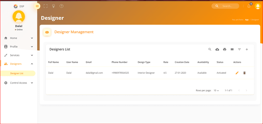This screenshot has width=263, height=124.
Task: Expand the Control Access chevron
Action: 32,83
